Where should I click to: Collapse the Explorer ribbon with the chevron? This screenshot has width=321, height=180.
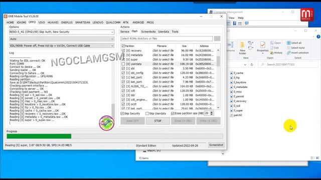(313, 36)
